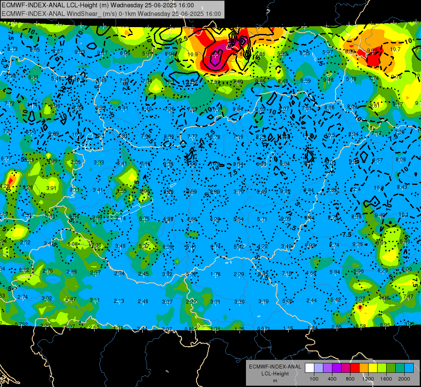This screenshot has width=421, height=387.
Task: Click the grid value '9.63'
Action: pos(80,52)
